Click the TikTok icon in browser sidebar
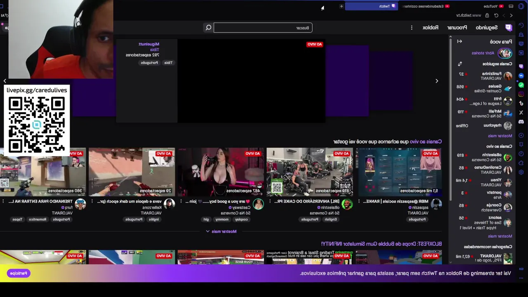Screen dimensions: 528x297 pyautogui.click(x=521, y=103)
